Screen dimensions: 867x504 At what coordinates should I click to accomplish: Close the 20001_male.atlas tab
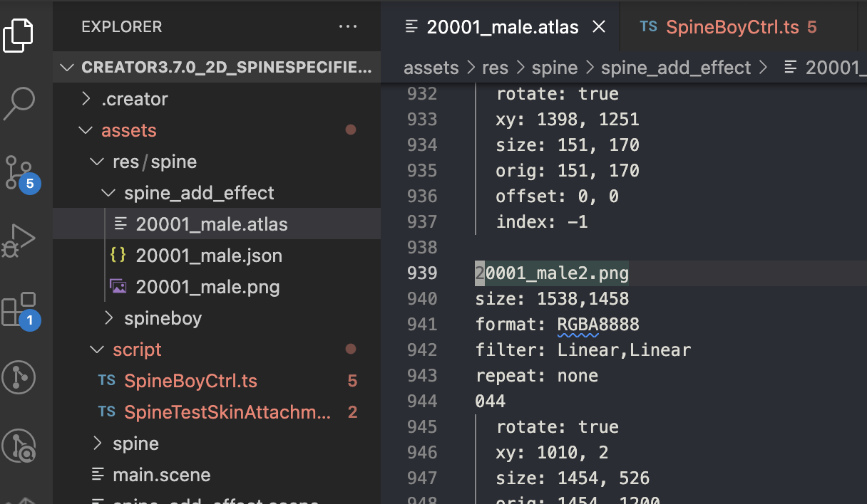click(600, 27)
